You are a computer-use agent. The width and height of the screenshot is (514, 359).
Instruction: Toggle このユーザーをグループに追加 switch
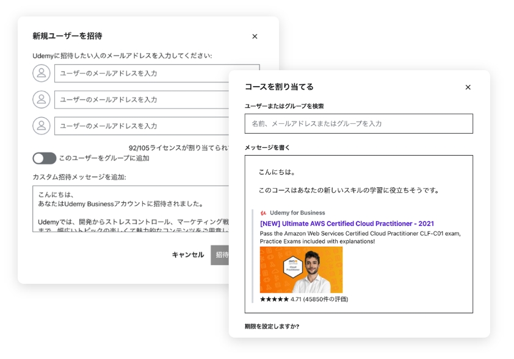pyautogui.click(x=44, y=158)
